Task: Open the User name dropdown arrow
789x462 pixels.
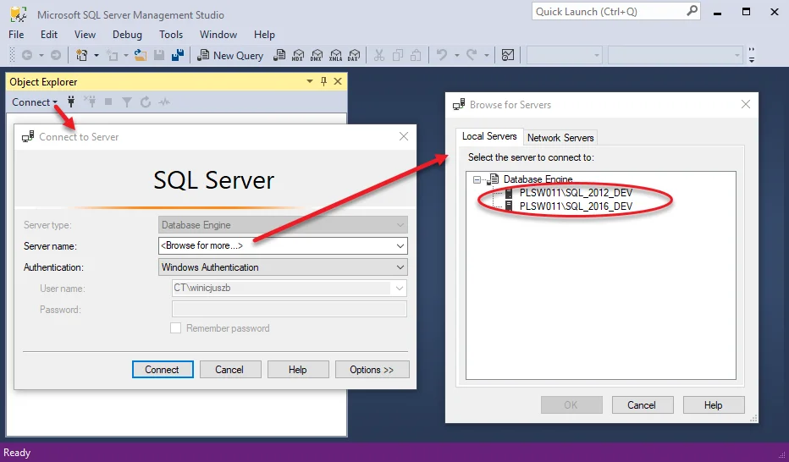Action: pos(400,289)
